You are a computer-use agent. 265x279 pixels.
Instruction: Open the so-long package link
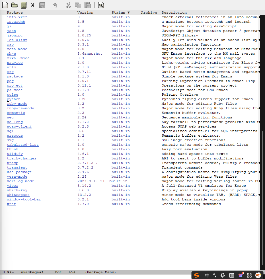click(15, 122)
